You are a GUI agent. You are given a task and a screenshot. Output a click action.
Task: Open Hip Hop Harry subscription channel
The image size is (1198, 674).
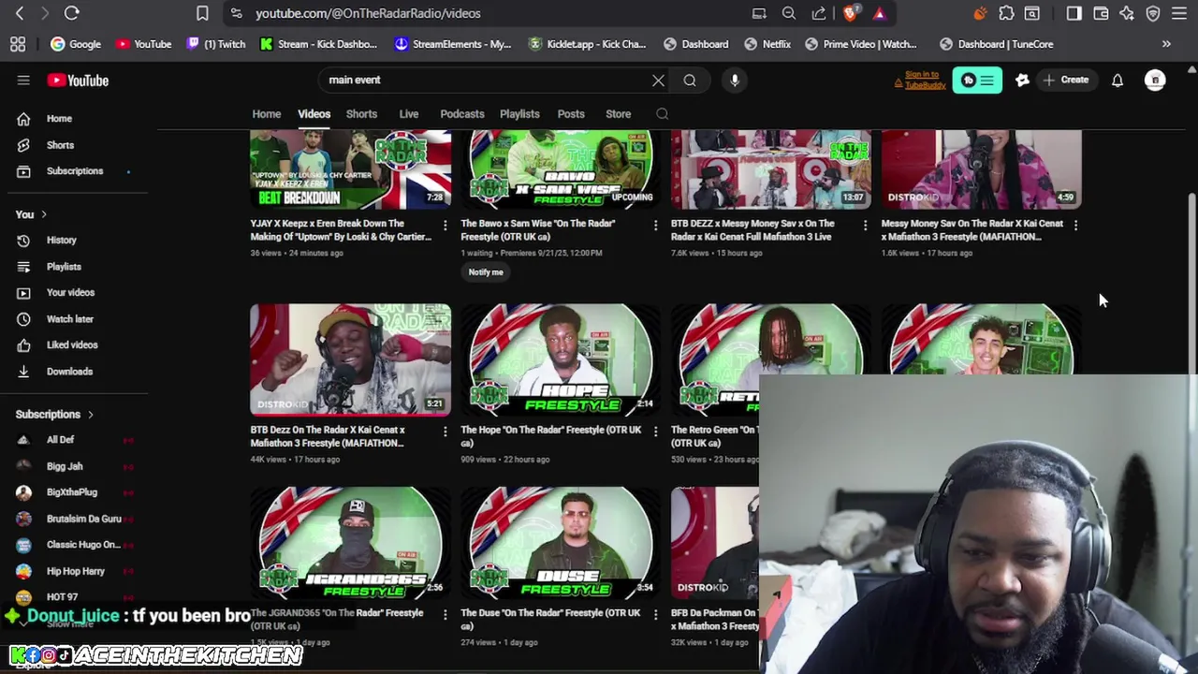75,571
